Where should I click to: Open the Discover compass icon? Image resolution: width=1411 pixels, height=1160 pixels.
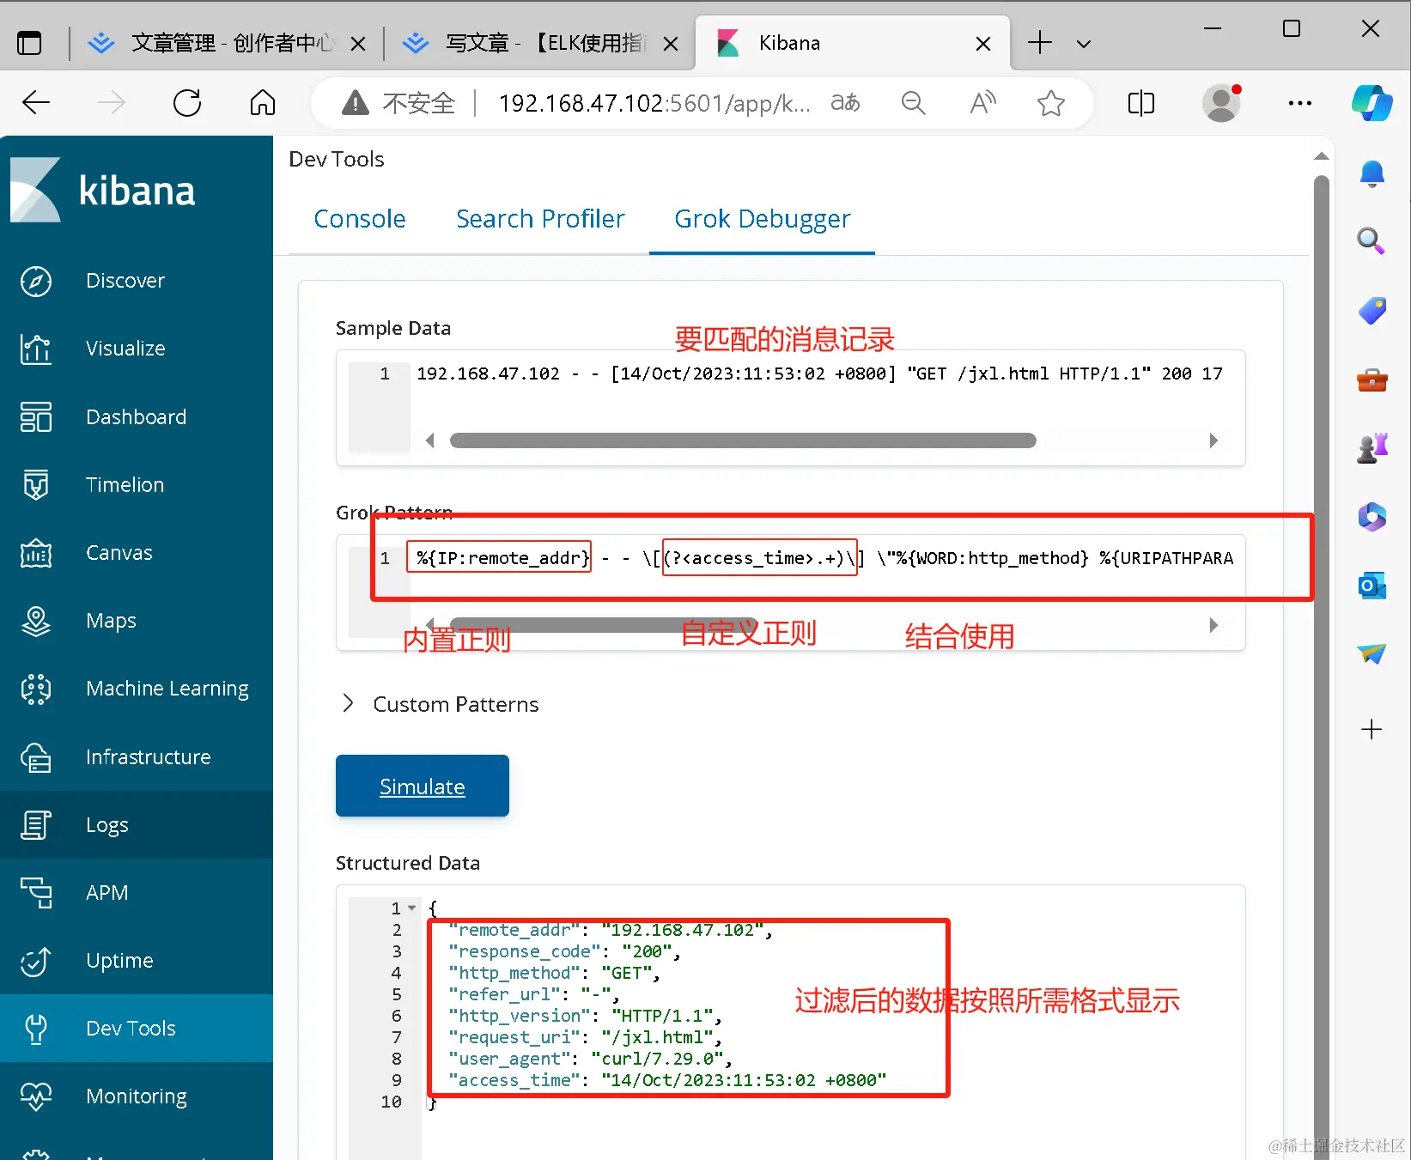[x=36, y=281]
